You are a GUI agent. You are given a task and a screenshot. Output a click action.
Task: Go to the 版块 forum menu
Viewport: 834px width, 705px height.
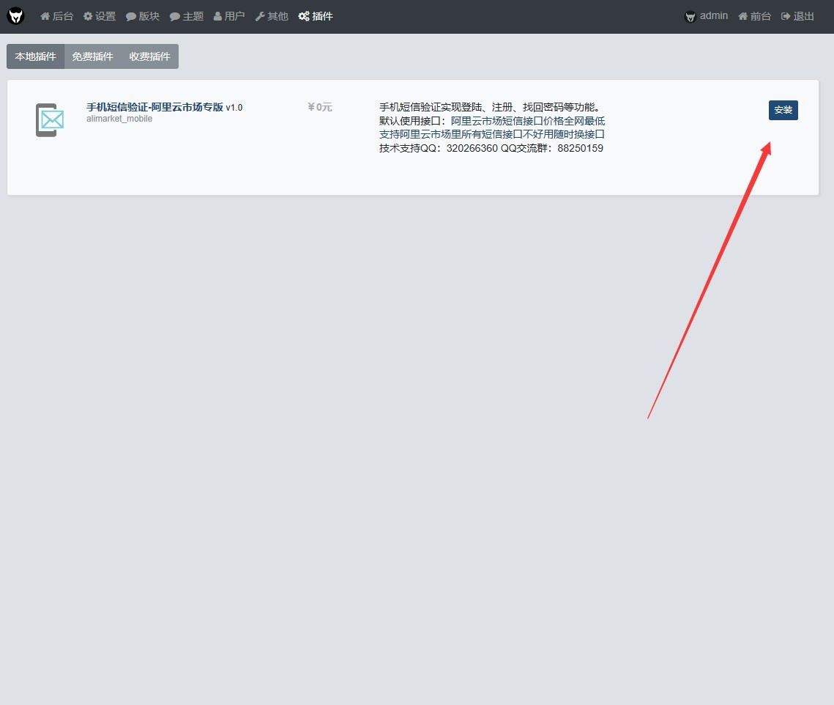(143, 17)
